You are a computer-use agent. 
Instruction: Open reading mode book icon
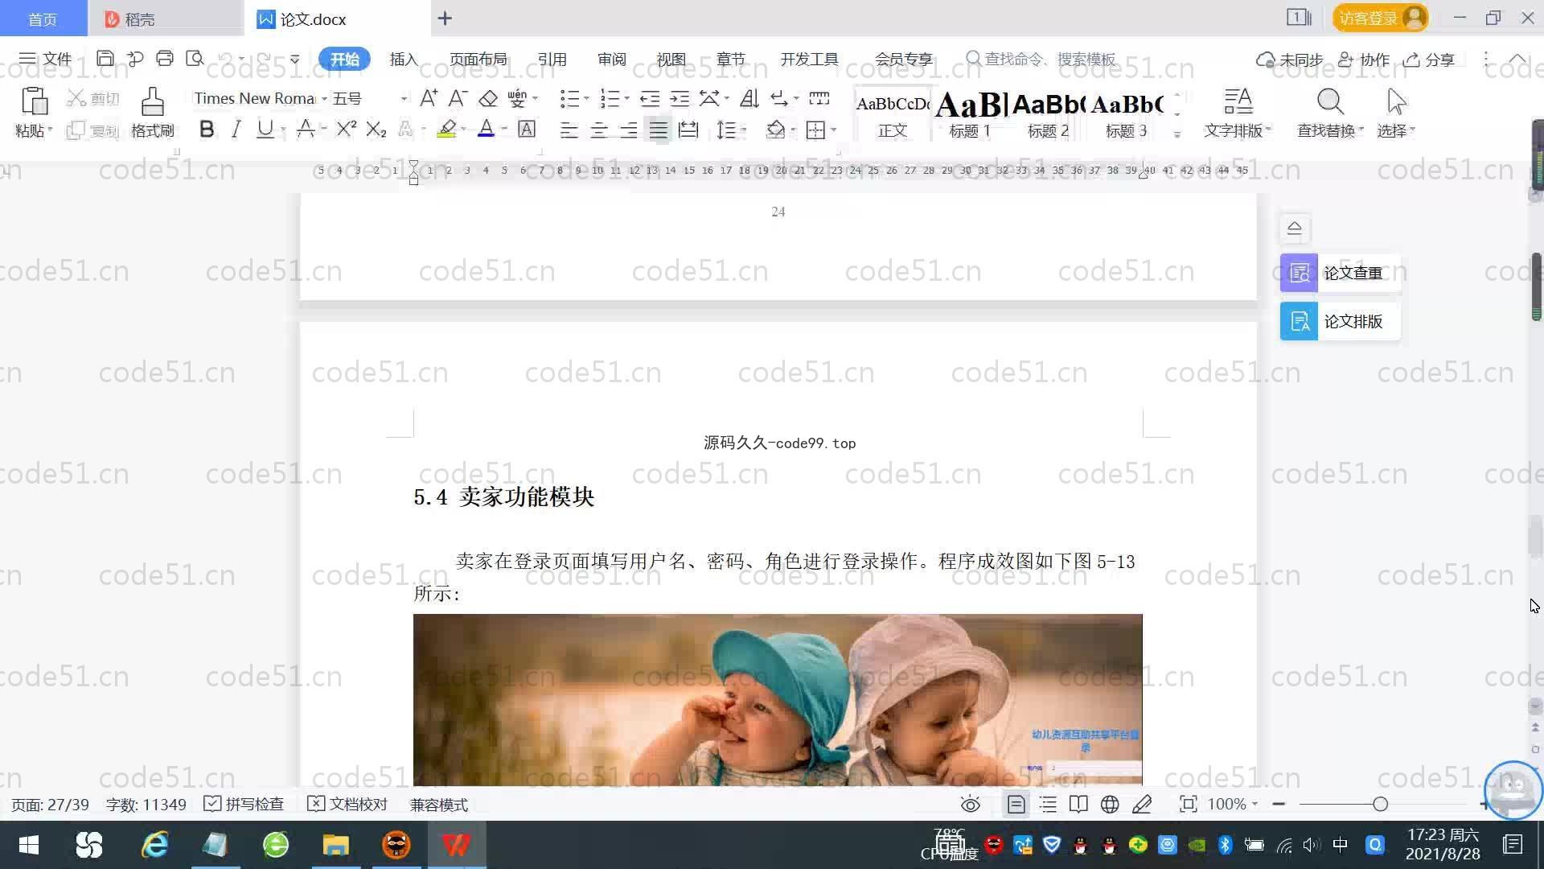(x=1078, y=804)
